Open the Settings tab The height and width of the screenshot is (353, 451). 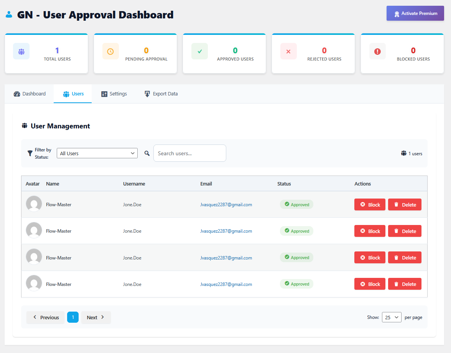(x=114, y=94)
